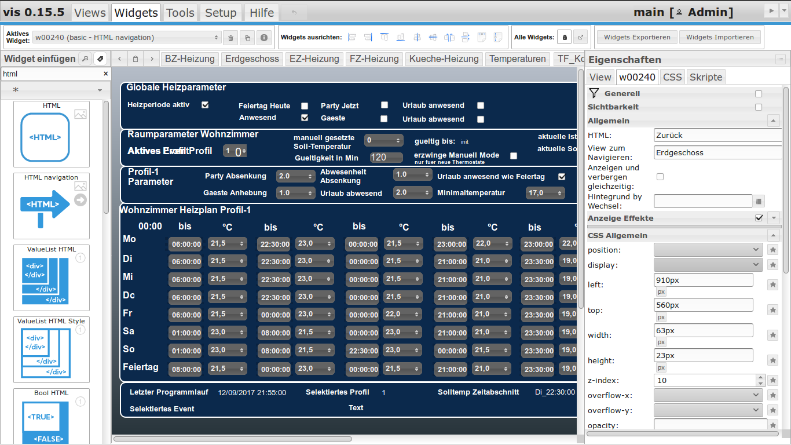
Task: Copy the active widget w00240
Action: [247, 38]
